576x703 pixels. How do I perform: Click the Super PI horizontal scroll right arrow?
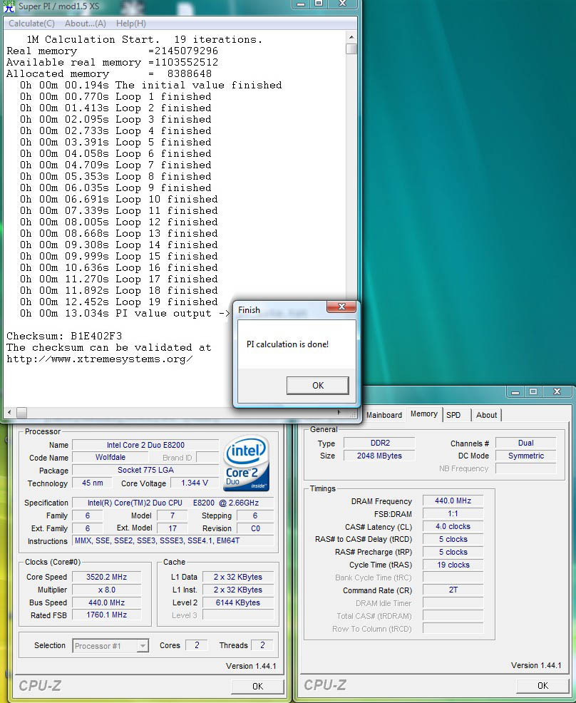click(339, 411)
